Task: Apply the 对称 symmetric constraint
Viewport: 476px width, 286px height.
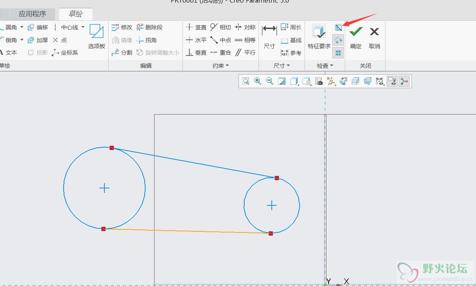Action: (245, 27)
